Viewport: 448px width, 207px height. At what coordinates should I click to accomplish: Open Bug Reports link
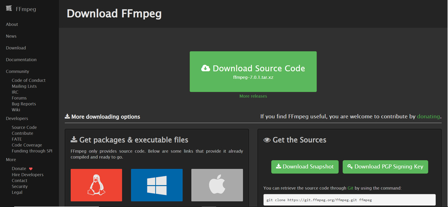point(24,104)
